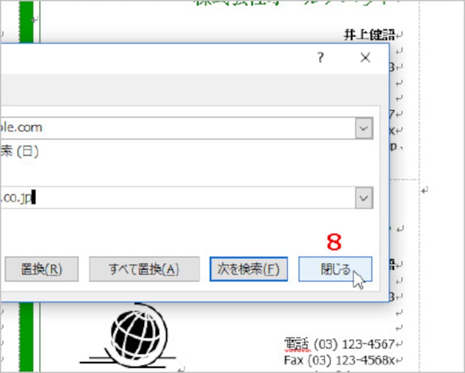Open the search text history dropdown
This screenshot has width=465, height=373.
pyautogui.click(x=363, y=128)
